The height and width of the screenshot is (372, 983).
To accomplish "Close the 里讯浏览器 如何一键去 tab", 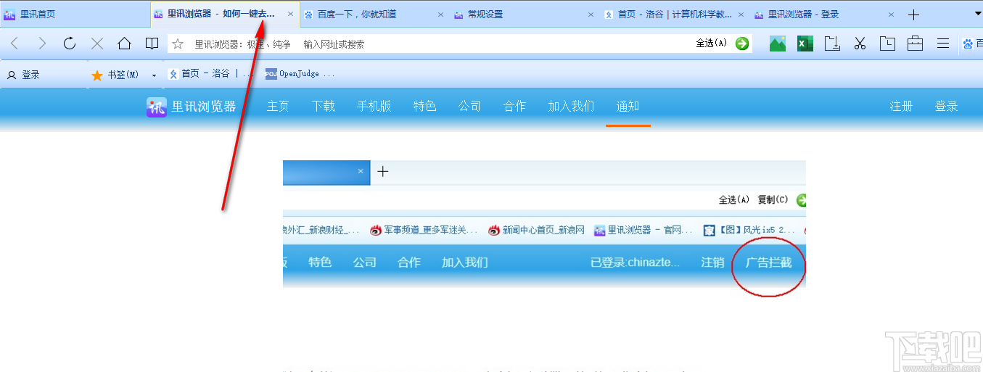I will (291, 15).
